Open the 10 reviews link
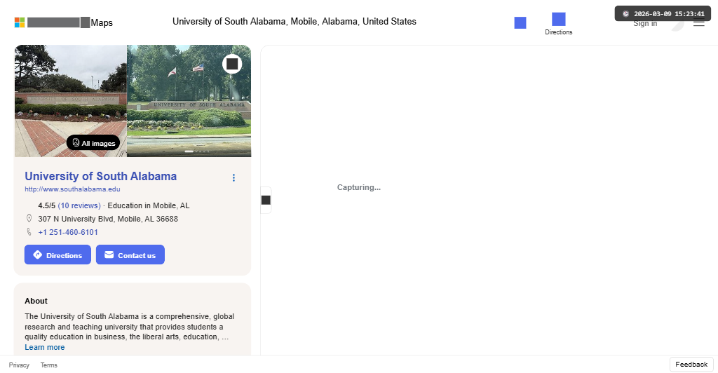 (x=79, y=205)
